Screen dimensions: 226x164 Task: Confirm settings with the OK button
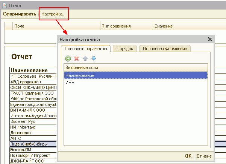pos(188,156)
